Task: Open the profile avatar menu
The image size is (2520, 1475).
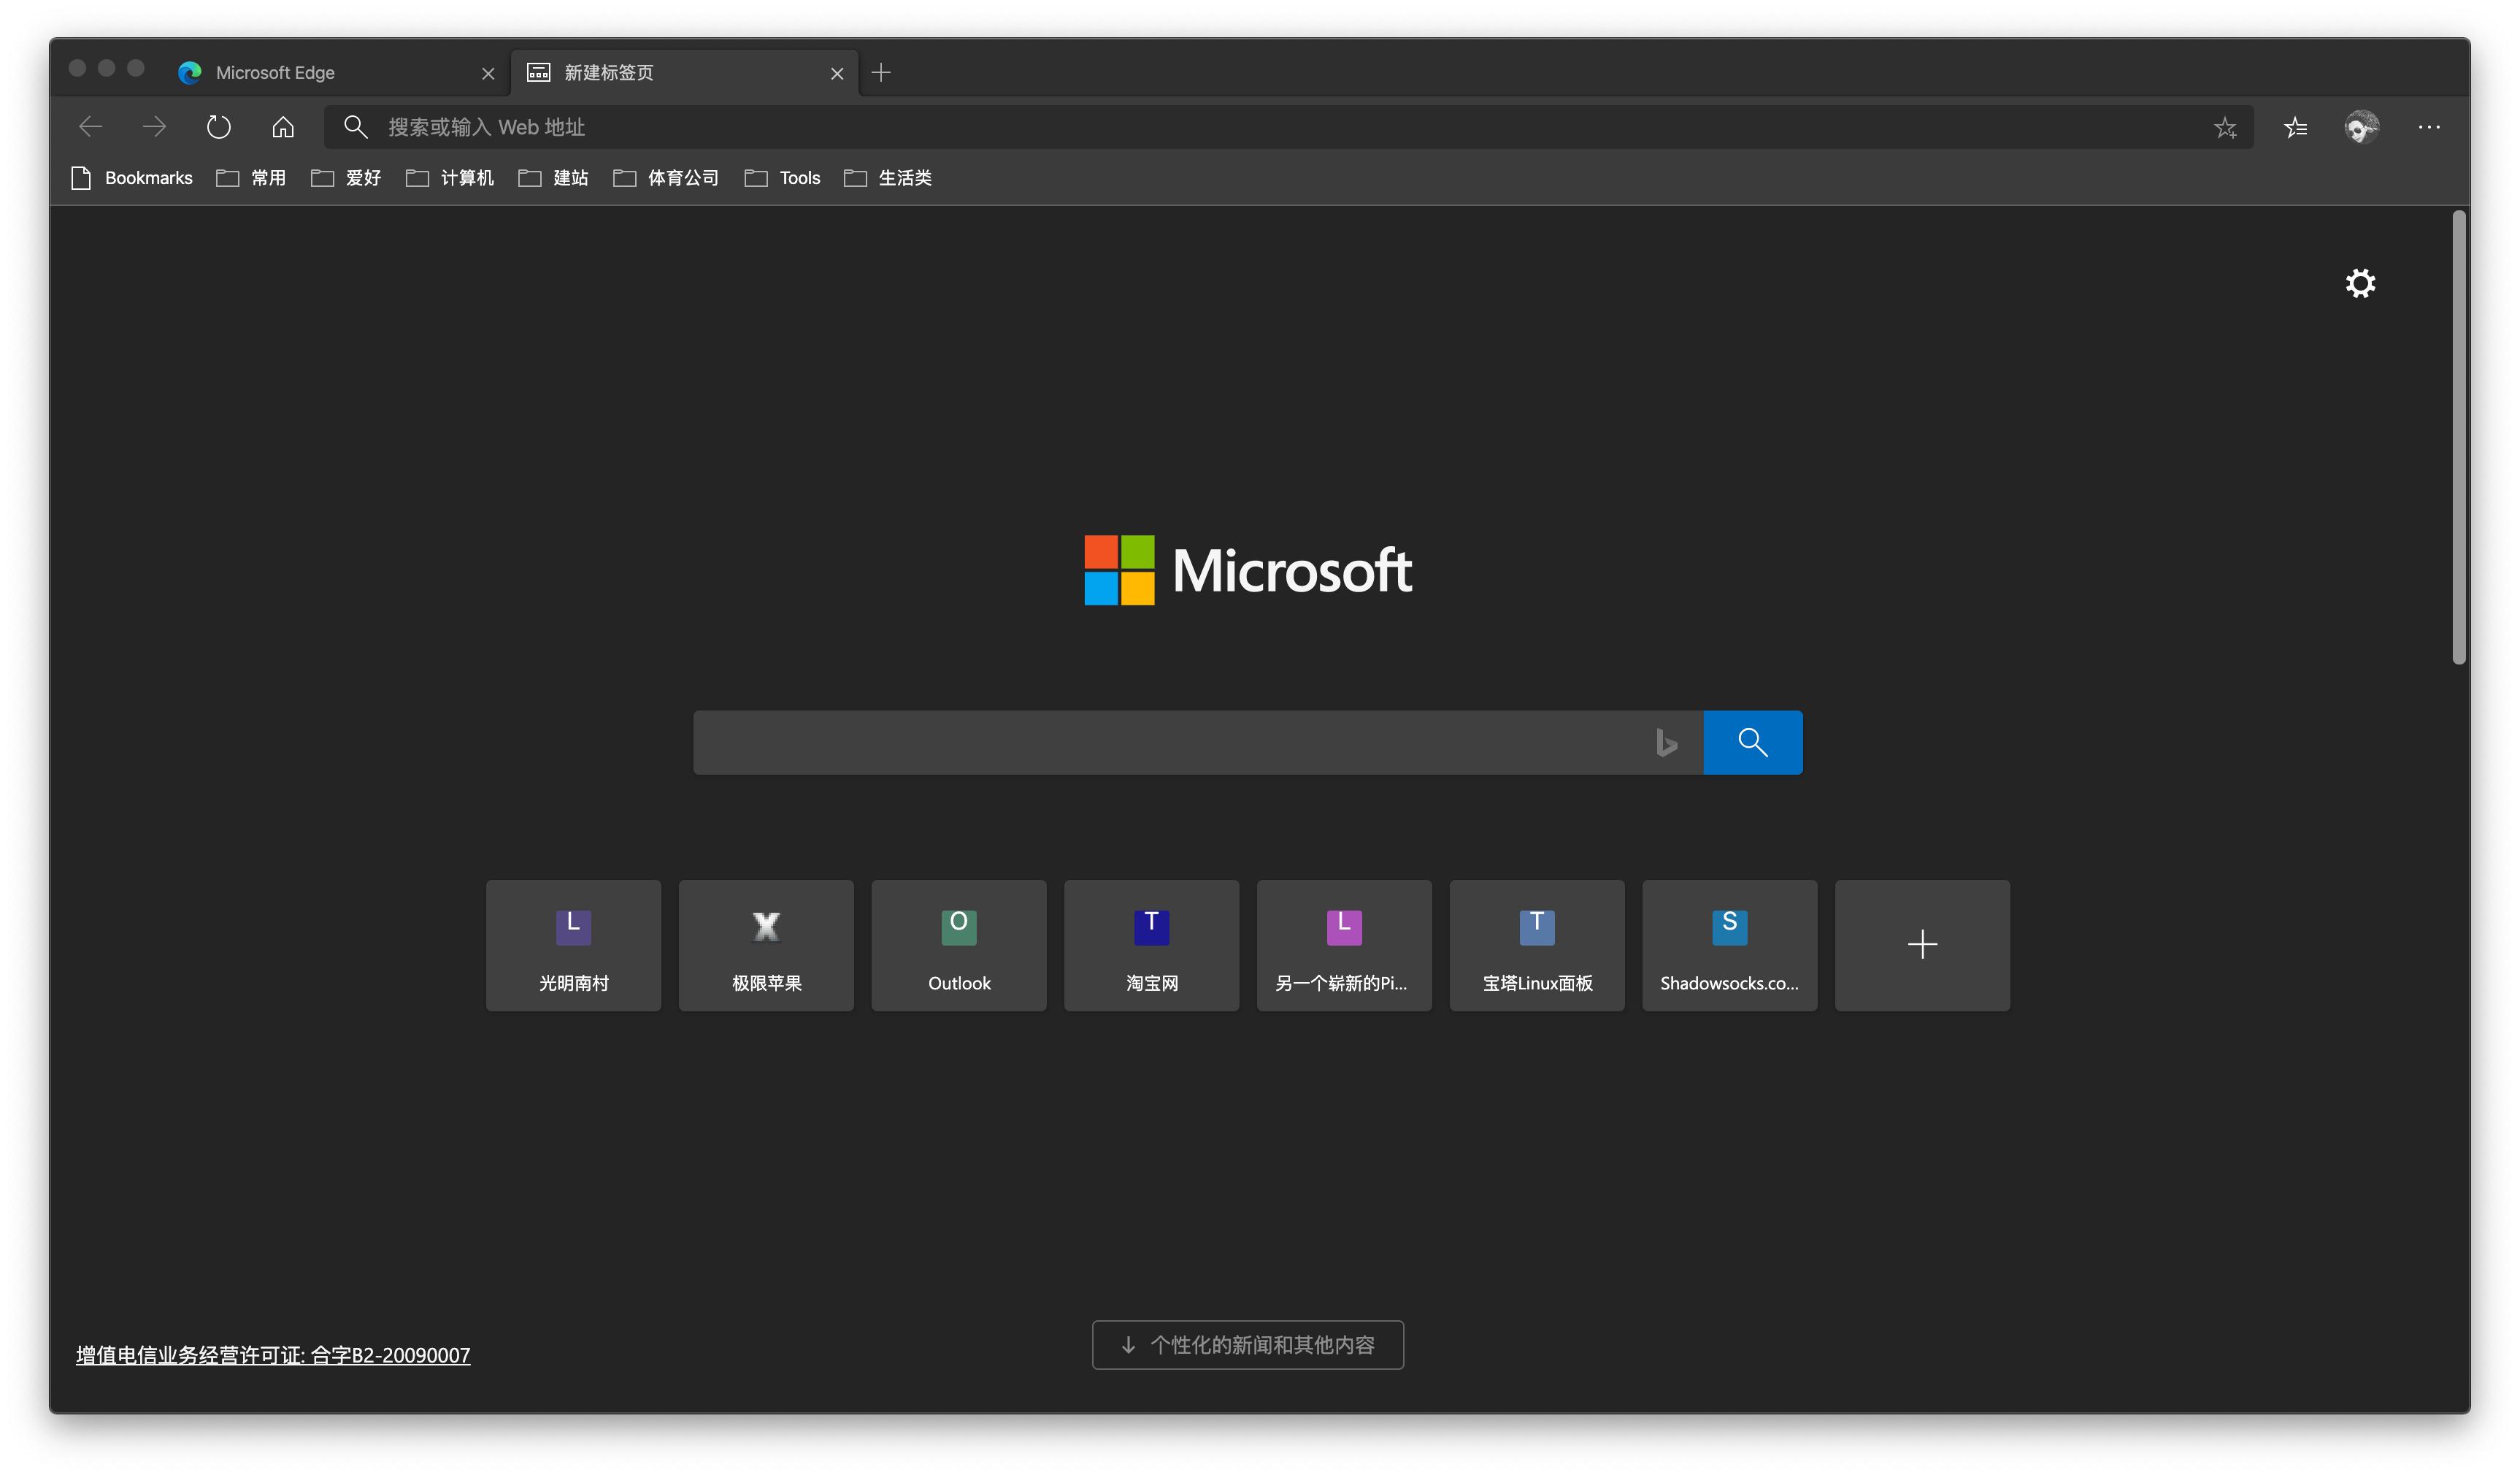Action: [x=2362, y=126]
